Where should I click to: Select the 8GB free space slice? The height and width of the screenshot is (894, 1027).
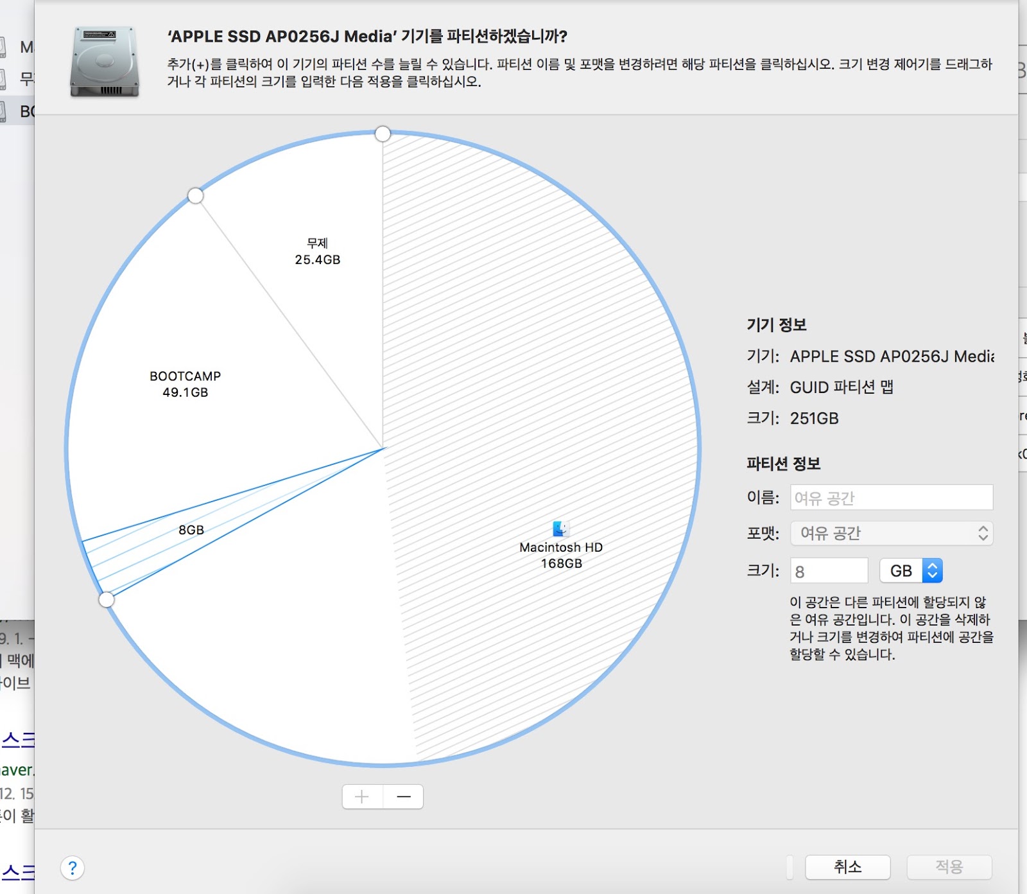pyautogui.click(x=191, y=530)
